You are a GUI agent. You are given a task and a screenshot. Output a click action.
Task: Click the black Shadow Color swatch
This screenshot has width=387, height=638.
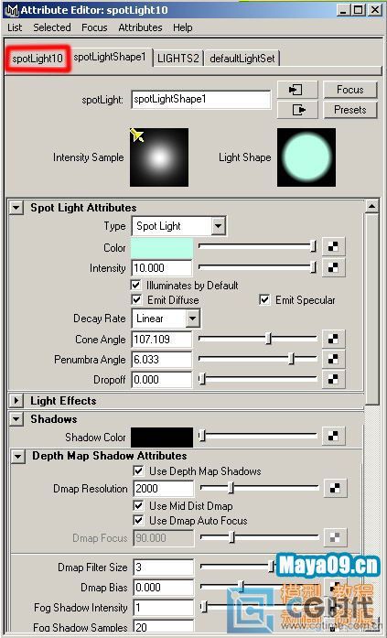(x=162, y=437)
